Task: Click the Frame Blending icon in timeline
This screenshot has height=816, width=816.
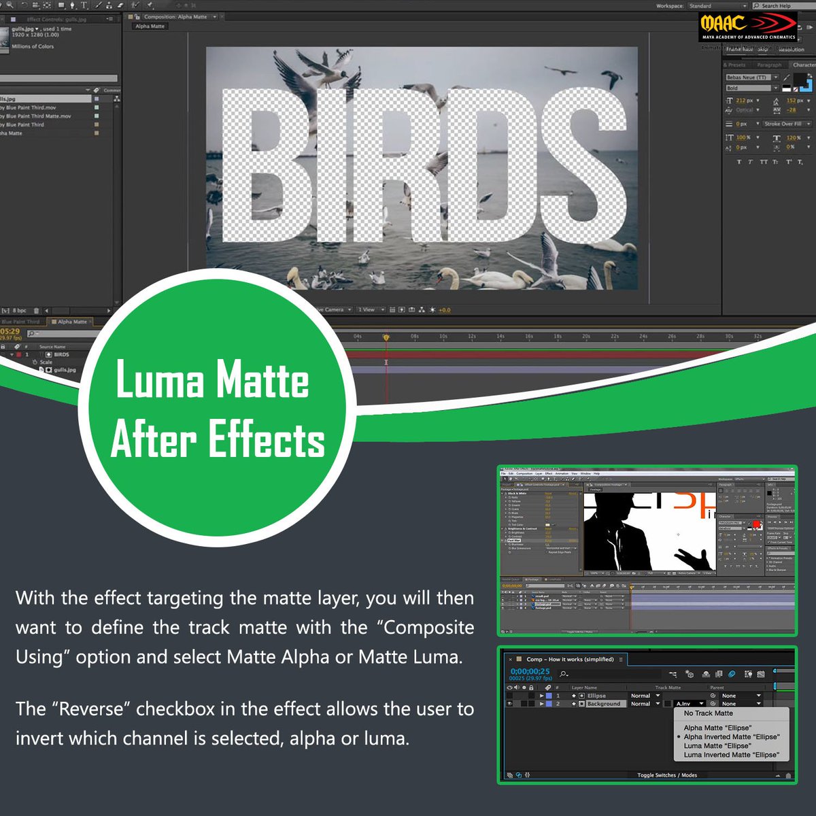Action: pyautogui.click(x=719, y=674)
